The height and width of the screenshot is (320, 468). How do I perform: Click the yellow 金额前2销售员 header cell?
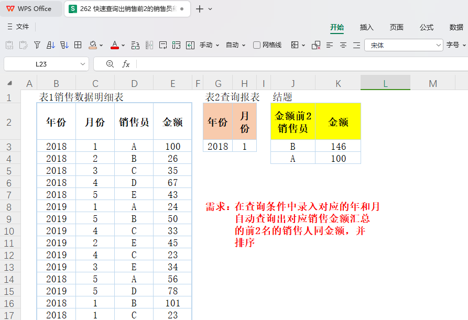(293, 122)
